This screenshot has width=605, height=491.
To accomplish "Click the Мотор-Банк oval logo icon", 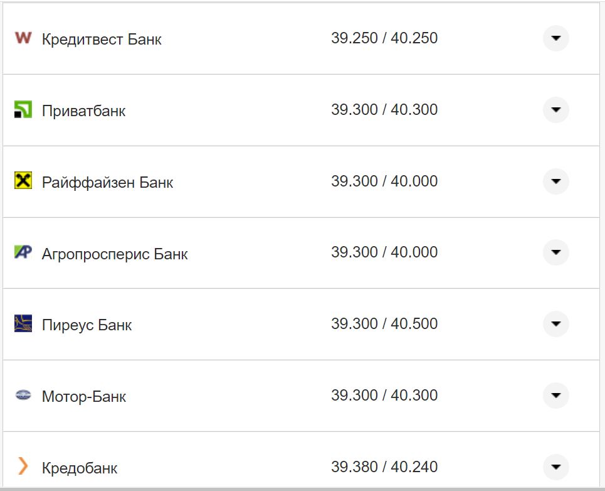I will [23, 396].
